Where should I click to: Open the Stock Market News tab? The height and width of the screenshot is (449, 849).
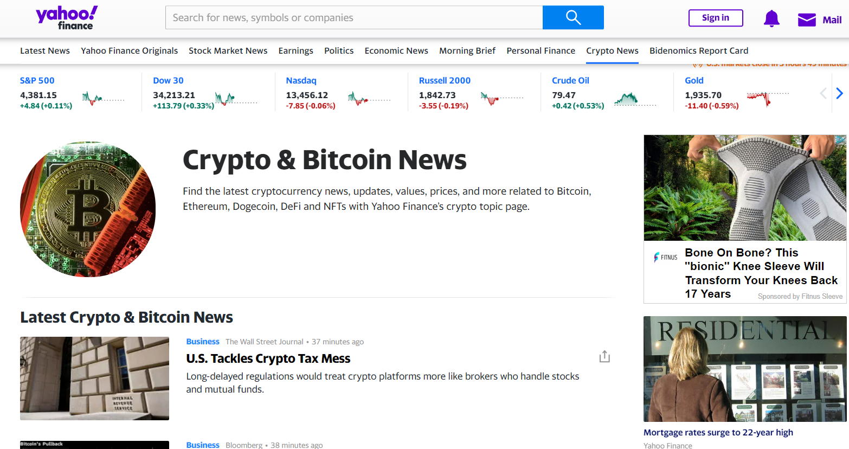point(228,50)
